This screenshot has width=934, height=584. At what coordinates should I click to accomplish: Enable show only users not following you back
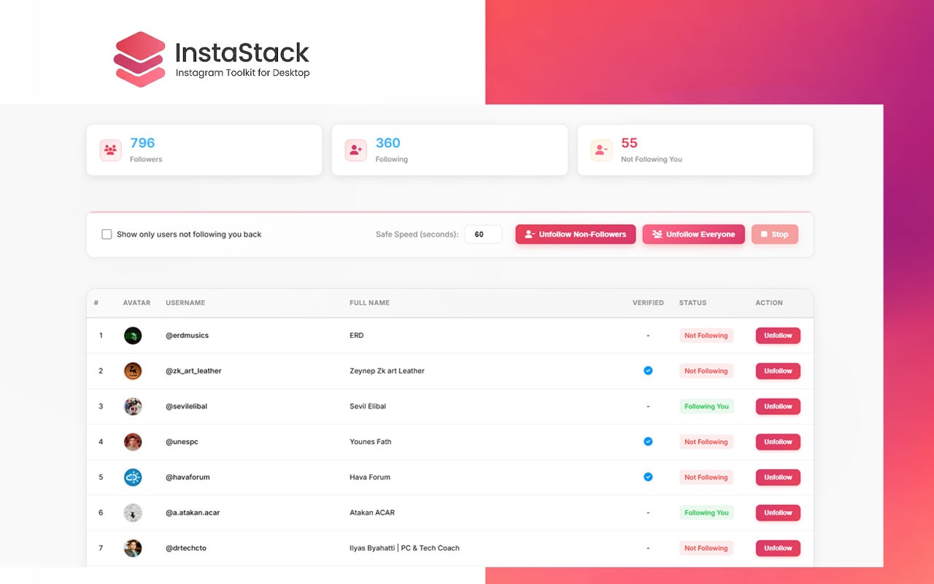point(107,234)
